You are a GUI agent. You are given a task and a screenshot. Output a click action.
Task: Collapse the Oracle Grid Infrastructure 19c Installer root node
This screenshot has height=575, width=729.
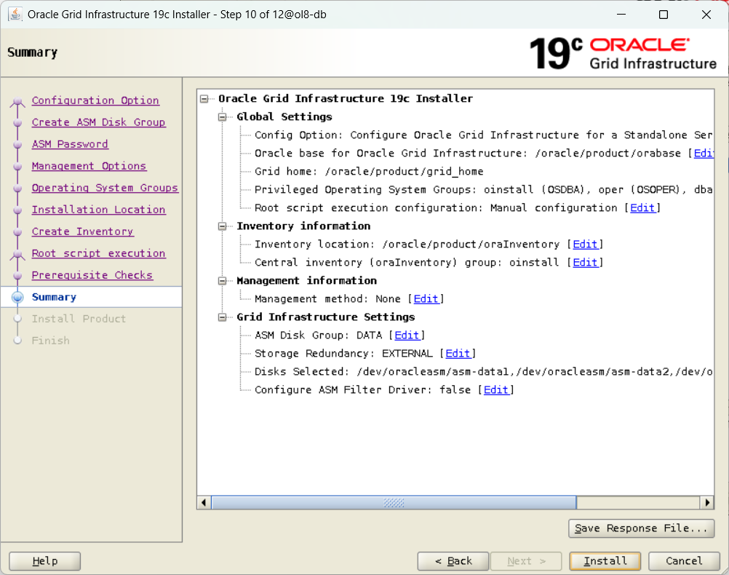(204, 99)
